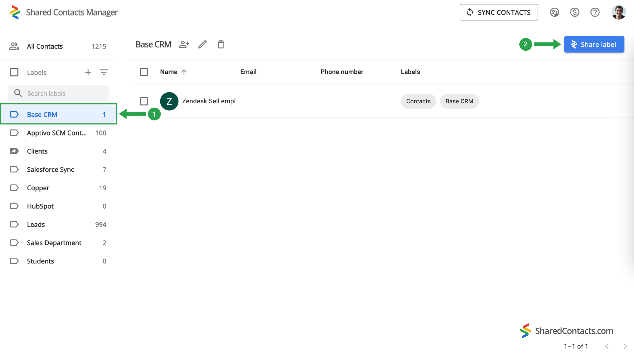The height and width of the screenshot is (356, 634).
Task: Delete the Base CRM label trash icon
Action: 221,44
